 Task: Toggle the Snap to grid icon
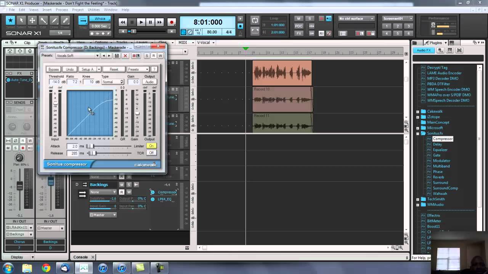tap(83, 21)
